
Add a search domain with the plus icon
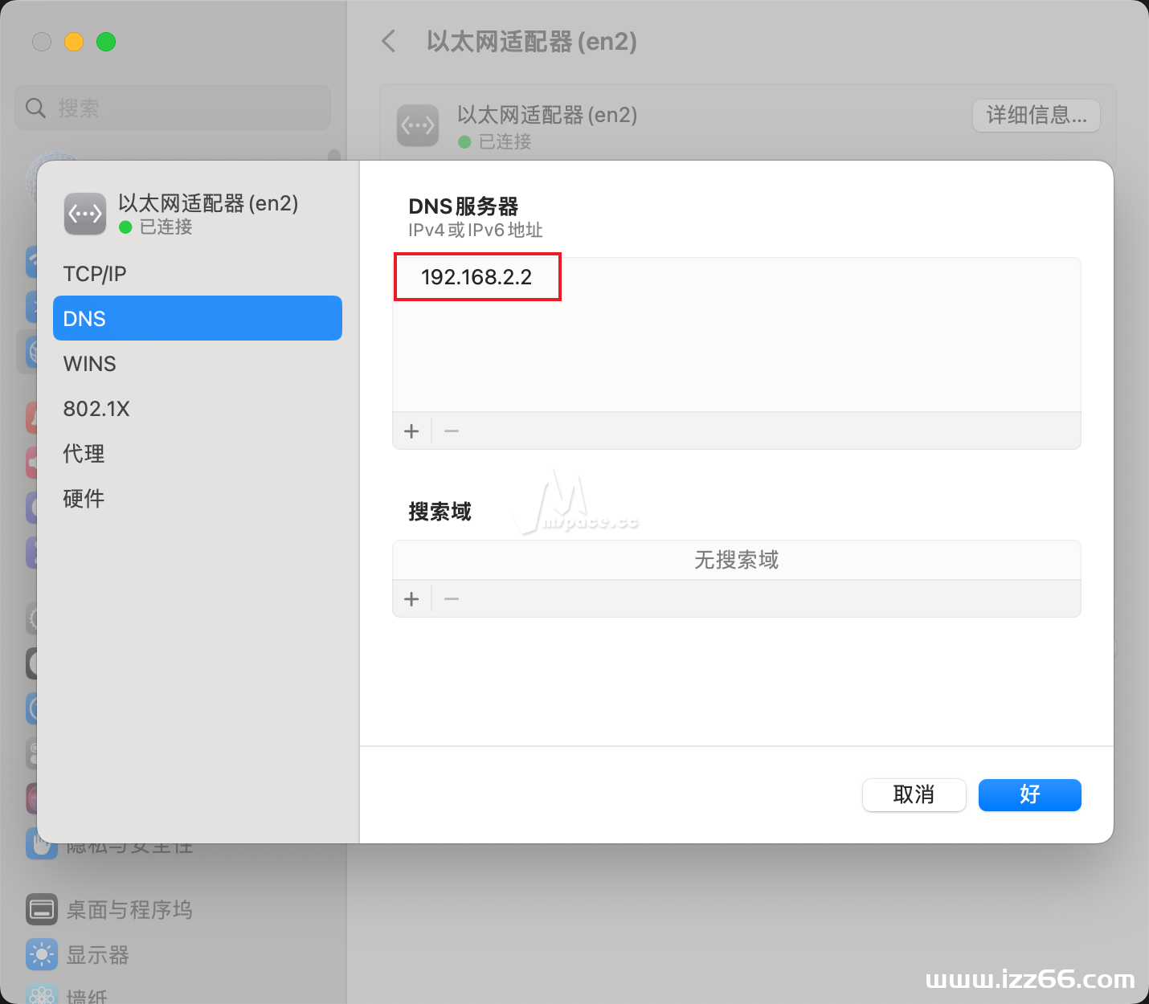point(411,598)
